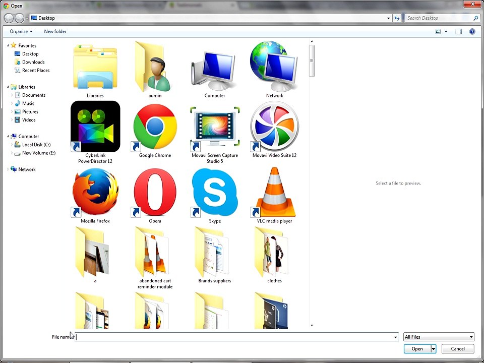This screenshot has height=363, width=484.
Task: Select the Opera browser shortcut
Action: pyautogui.click(x=155, y=192)
